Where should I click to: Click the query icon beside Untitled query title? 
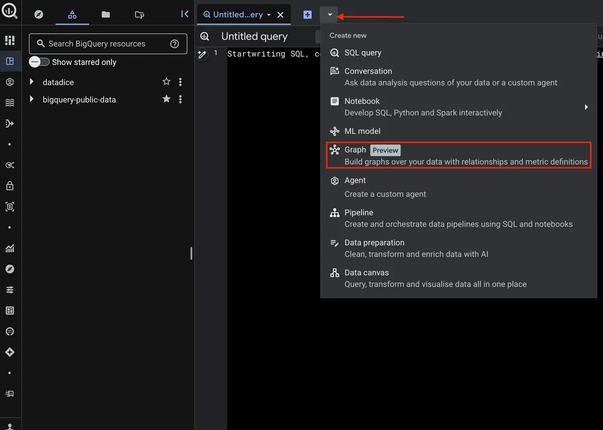(205, 36)
